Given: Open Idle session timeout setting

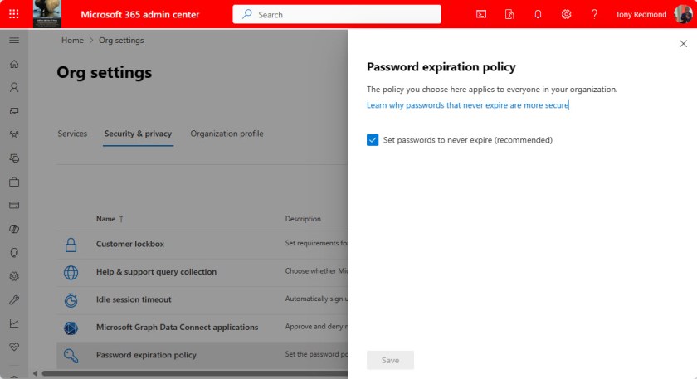Looking at the screenshot, I should tap(134, 299).
